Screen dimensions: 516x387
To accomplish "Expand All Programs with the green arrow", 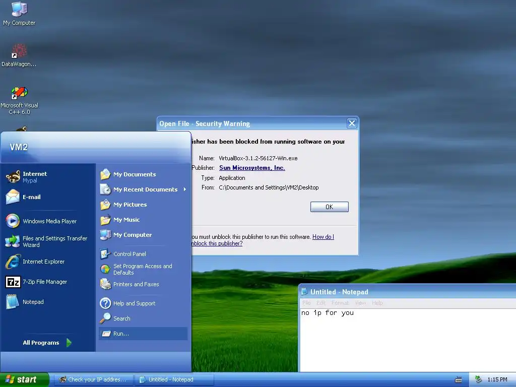I will [69, 343].
